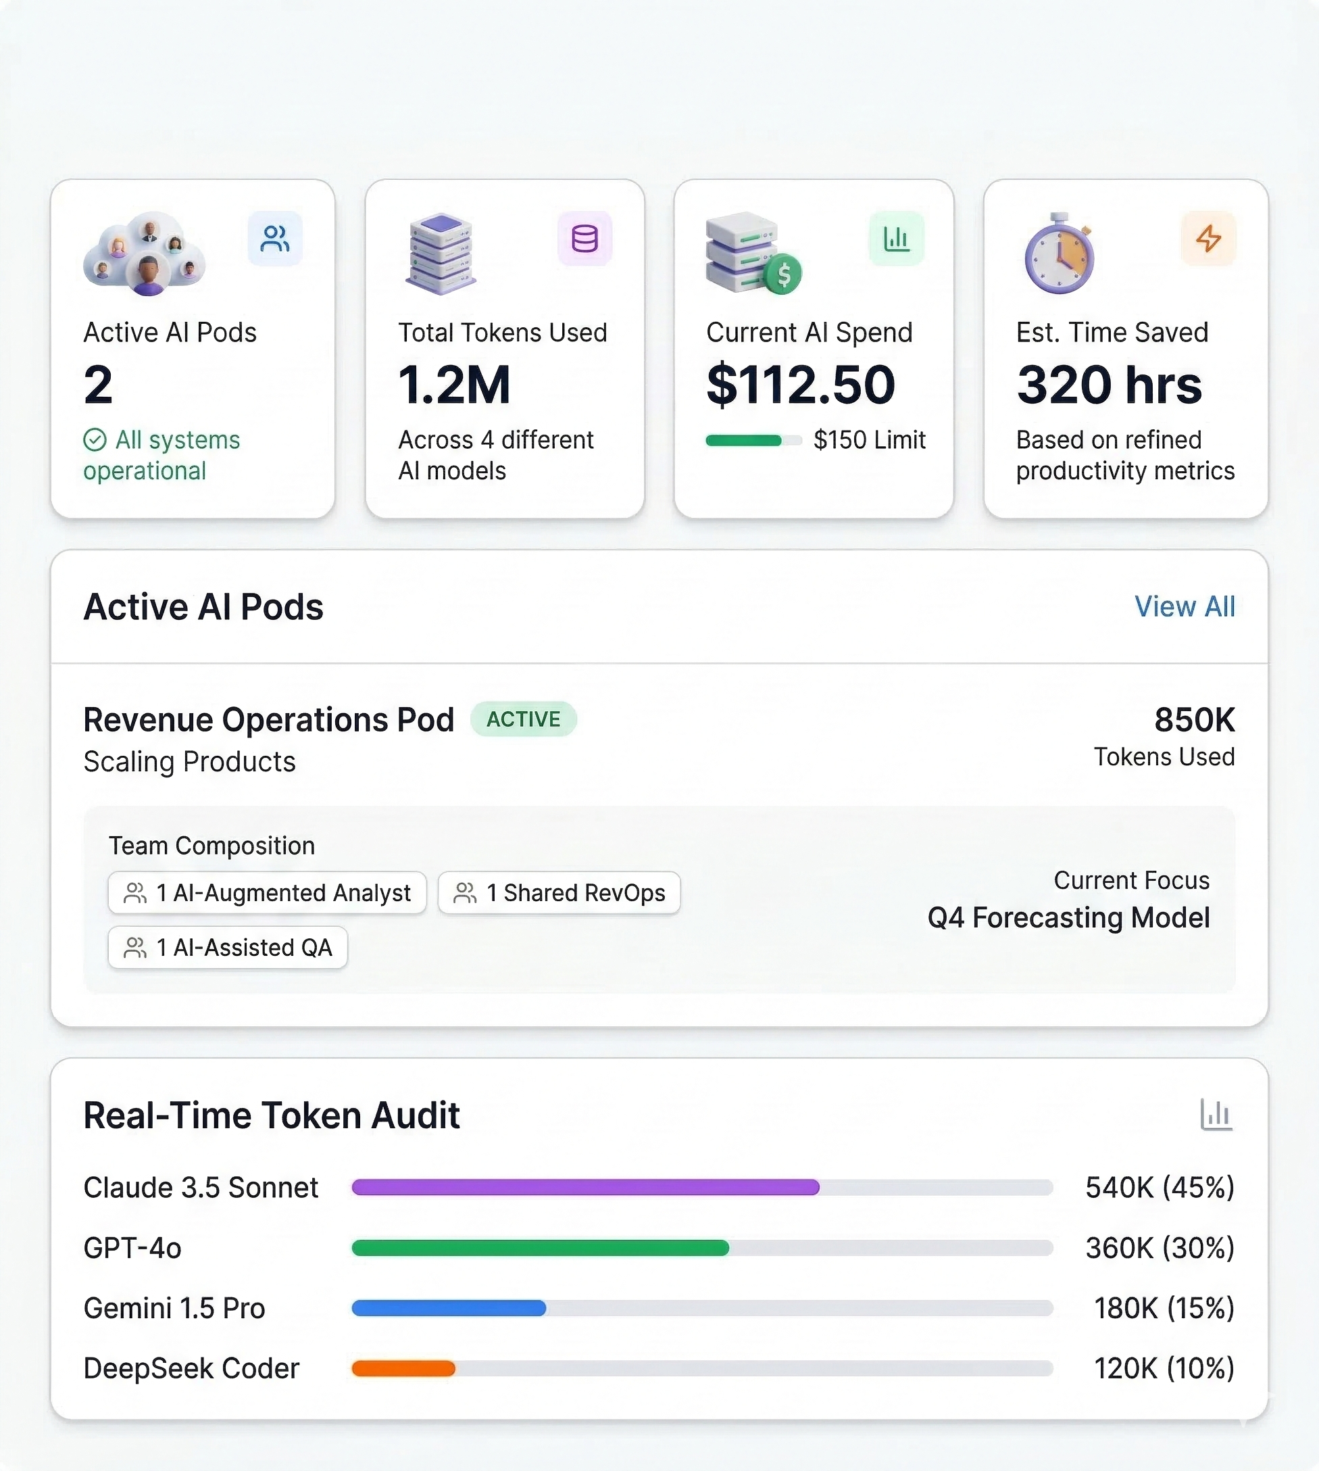This screenshot has width=1319, height=1471.
Task: Click the blue users icon badge
Action: 274,239
